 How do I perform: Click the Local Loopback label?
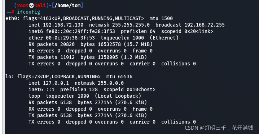click(118, 96)
